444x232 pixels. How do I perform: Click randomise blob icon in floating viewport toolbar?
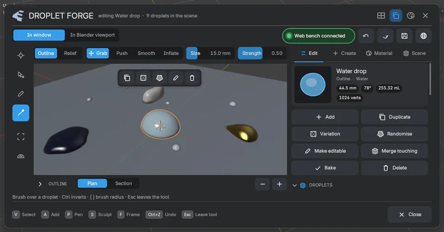coord(160,78)
